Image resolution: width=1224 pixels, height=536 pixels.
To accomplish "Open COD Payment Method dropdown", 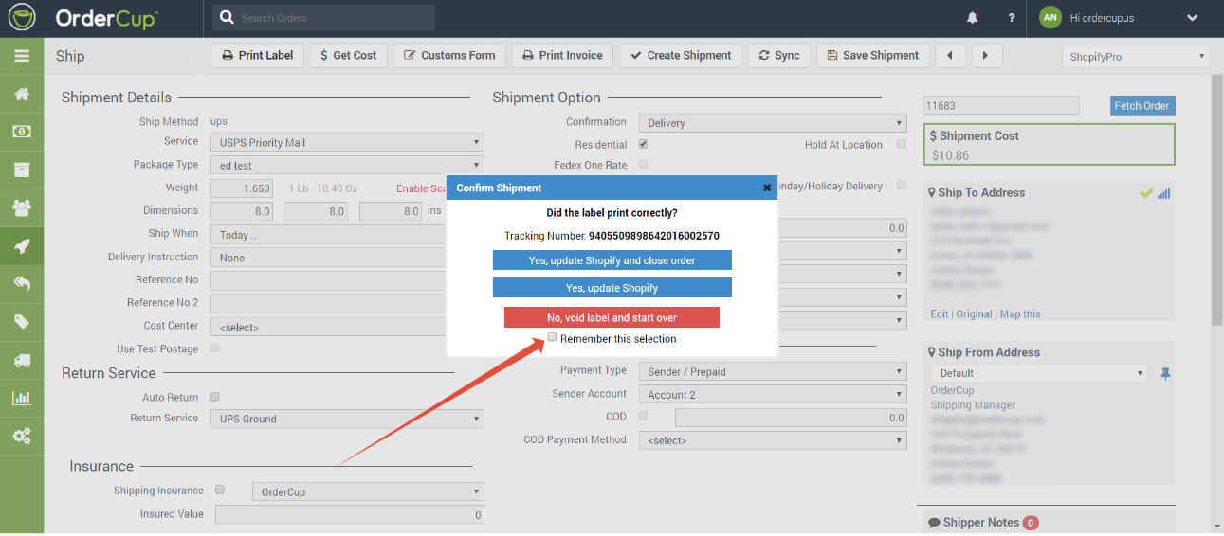I will (x=773, y=440).
